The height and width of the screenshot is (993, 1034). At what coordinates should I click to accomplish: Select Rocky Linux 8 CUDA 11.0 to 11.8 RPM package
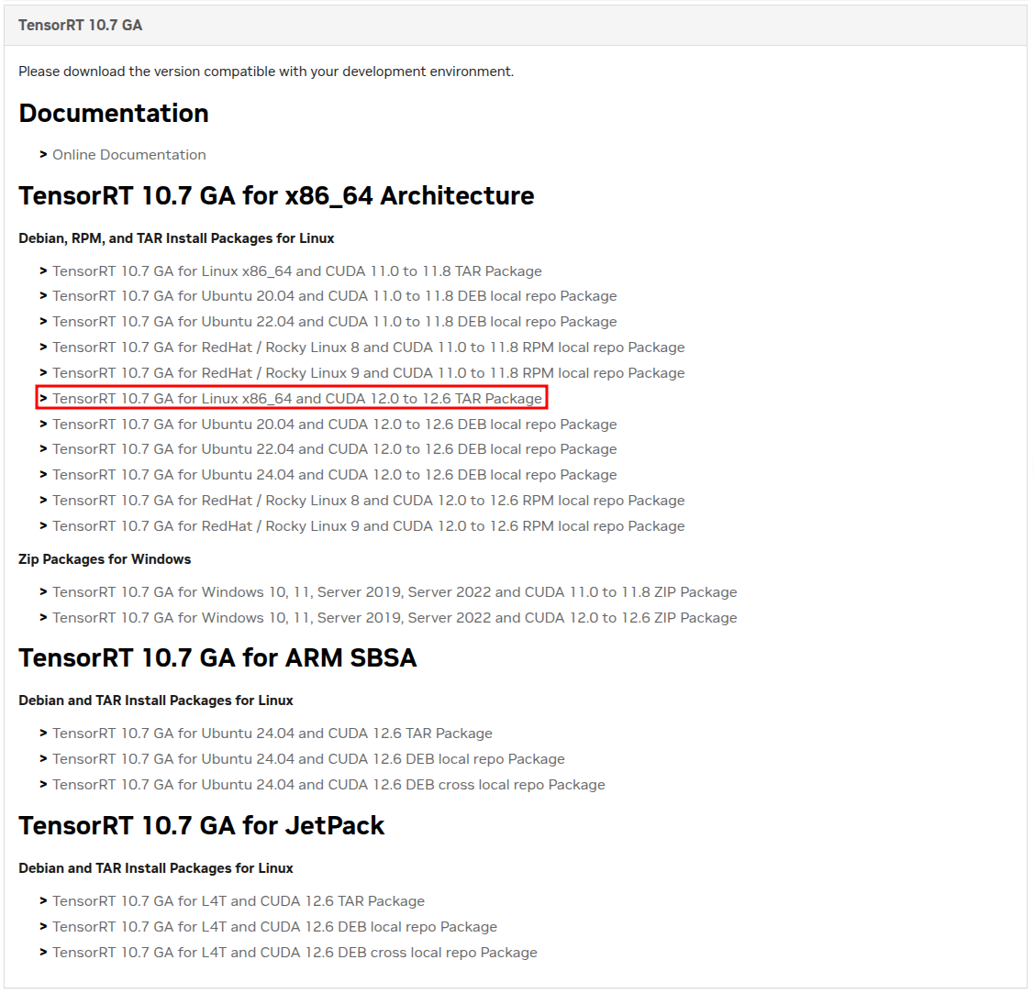click(369, 348)
